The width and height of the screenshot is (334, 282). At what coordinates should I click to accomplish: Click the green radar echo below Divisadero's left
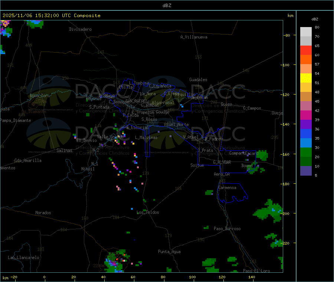35,24
